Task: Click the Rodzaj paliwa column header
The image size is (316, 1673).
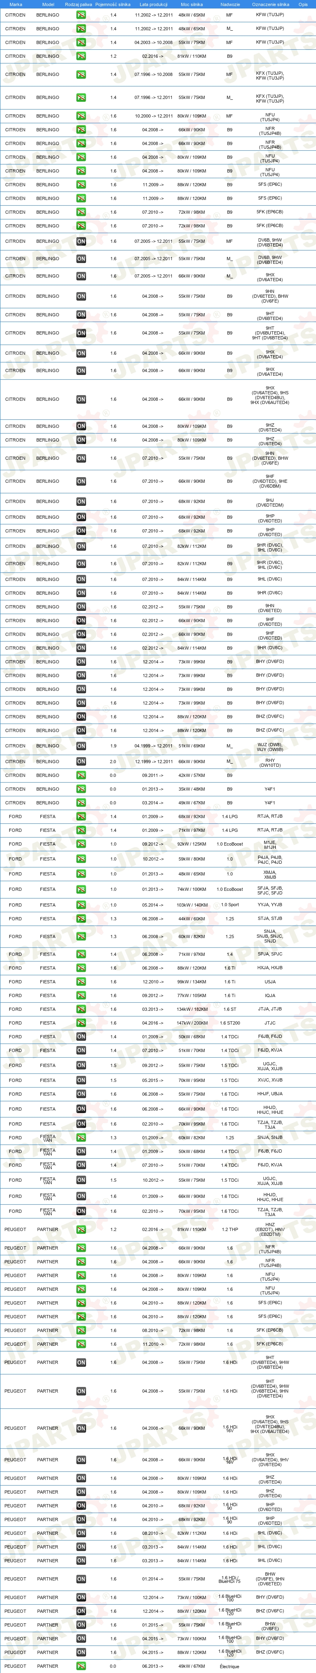Action: point(79,4)
